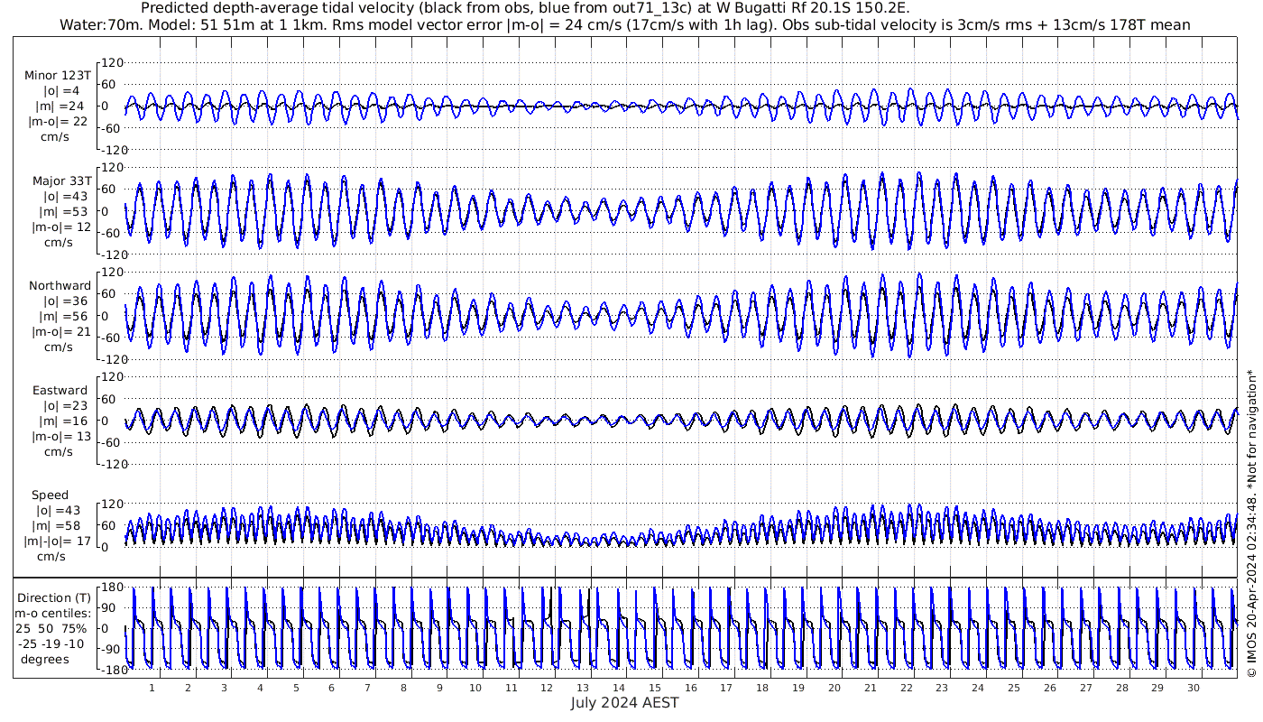Click the "180" tick on Direction axis
This screenshot has width=1263, height=722.
pos(112,587)
